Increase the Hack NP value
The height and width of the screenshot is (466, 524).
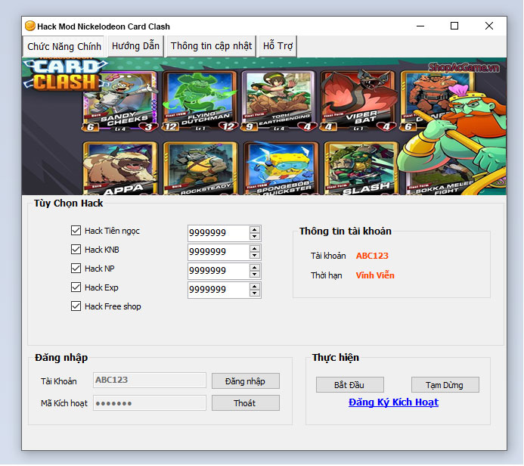tap(255, 268)
